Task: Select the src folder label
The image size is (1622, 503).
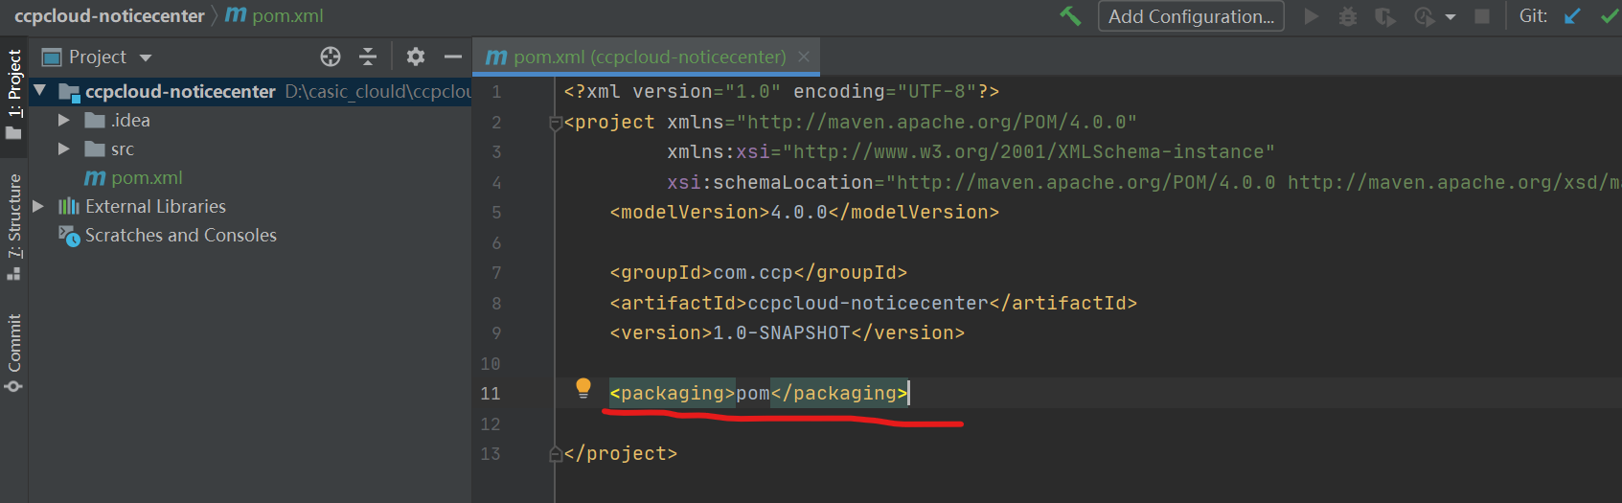Action: point(123,149)
